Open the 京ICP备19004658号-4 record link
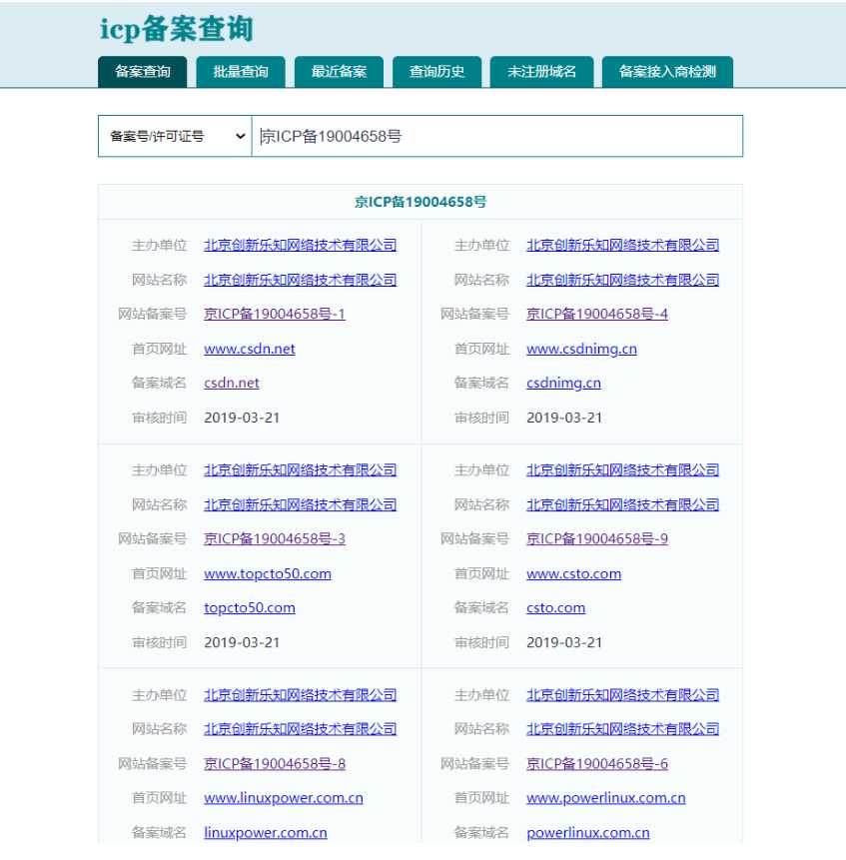Screen dimensions: 846x860 (597, 314)
